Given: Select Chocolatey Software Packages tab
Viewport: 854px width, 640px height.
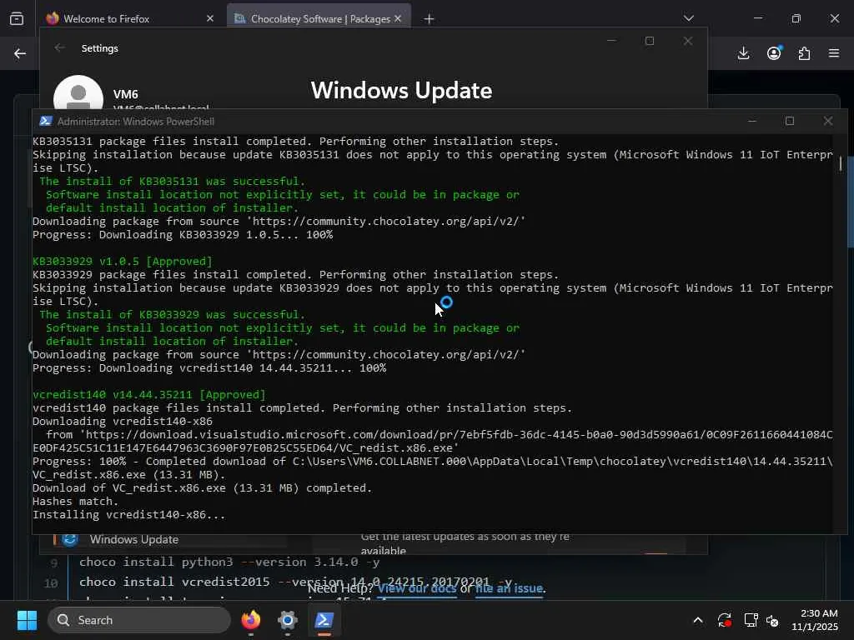Looking at the screenshot, I should pyautogui.click(x=319, y=19).
